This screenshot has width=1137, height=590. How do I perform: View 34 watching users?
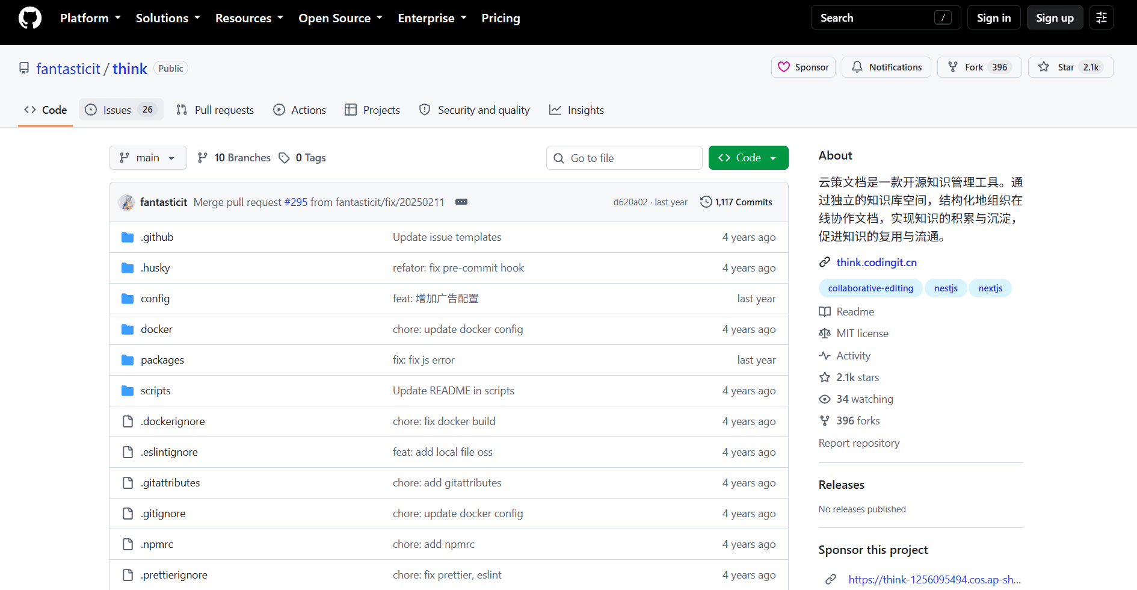tap(856, 399)
